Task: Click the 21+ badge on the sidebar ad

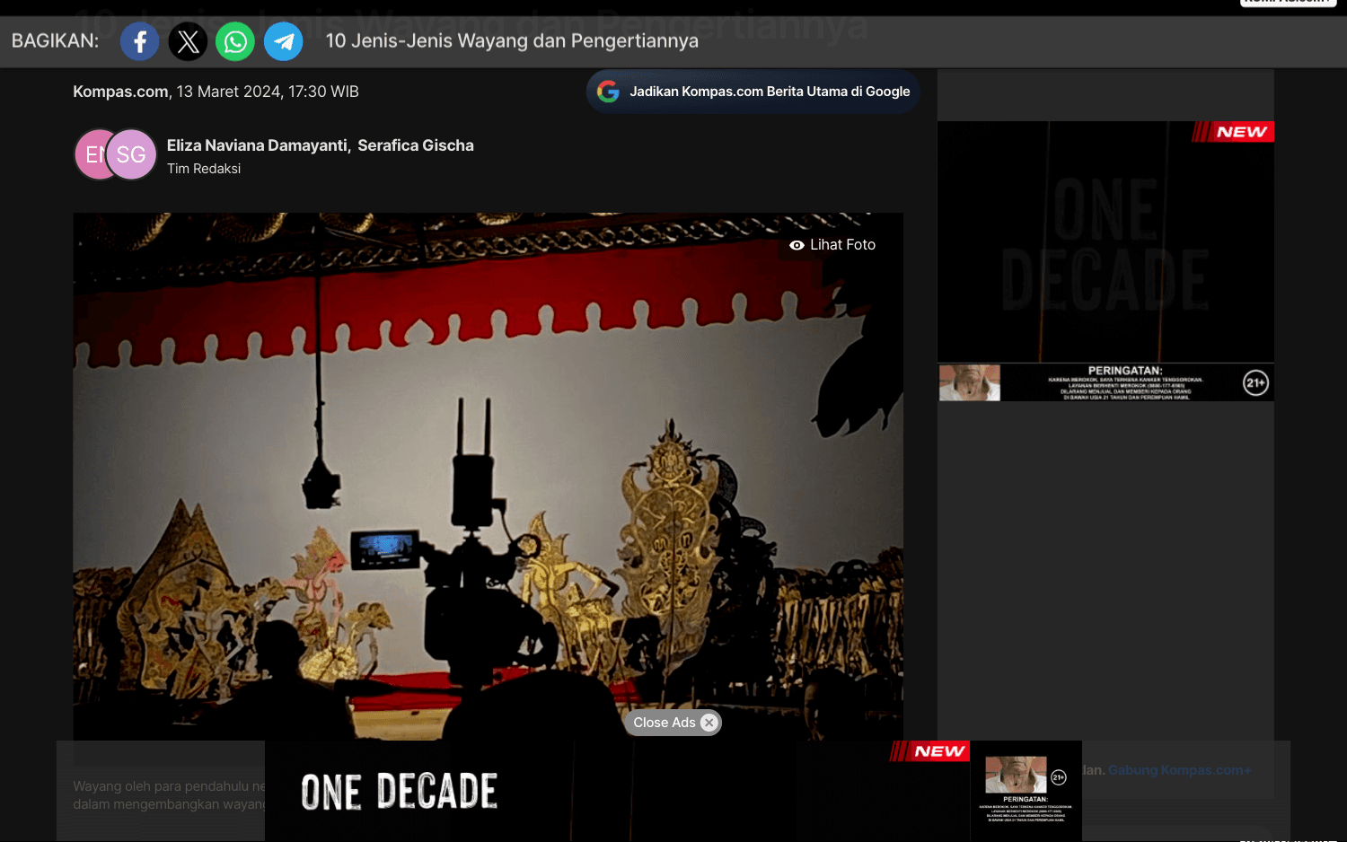Action: coord(1255,383)
